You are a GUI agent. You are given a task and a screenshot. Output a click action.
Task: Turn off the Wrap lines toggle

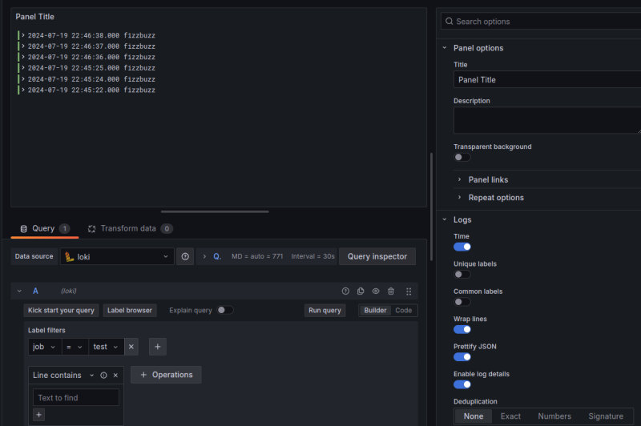(x=462, y=329)
